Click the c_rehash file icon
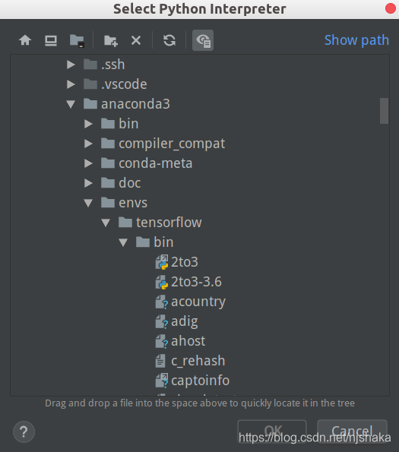This screenshot has width=399, height=452. pyautogui.click(x=160, y=361)
